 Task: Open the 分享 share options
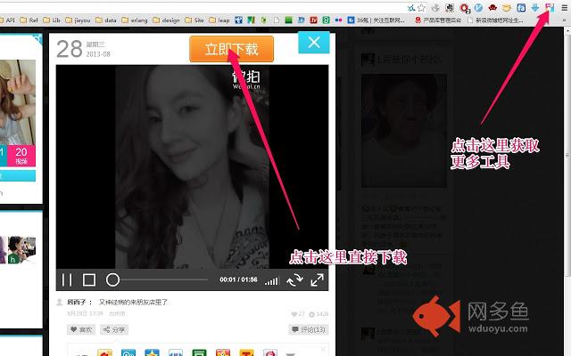114,329
